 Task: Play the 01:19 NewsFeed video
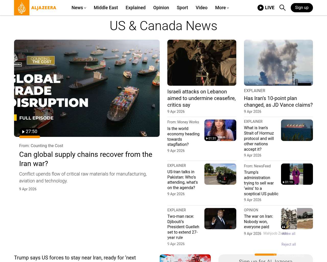[288, 182]
